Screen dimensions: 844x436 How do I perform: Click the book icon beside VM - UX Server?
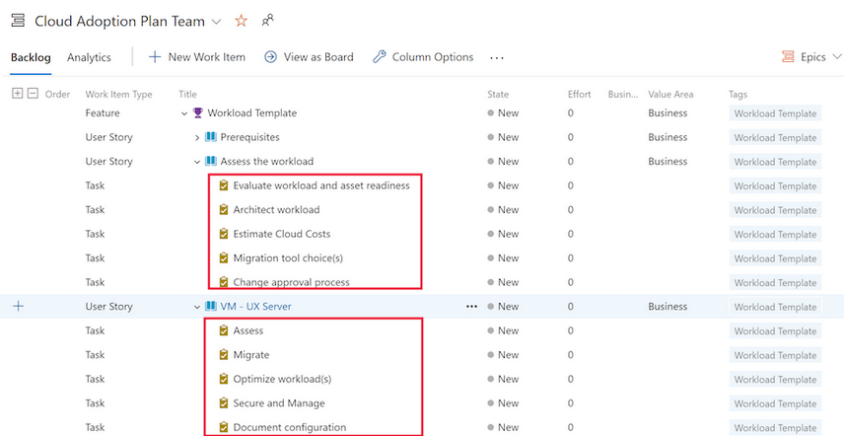tap(210, 306)
